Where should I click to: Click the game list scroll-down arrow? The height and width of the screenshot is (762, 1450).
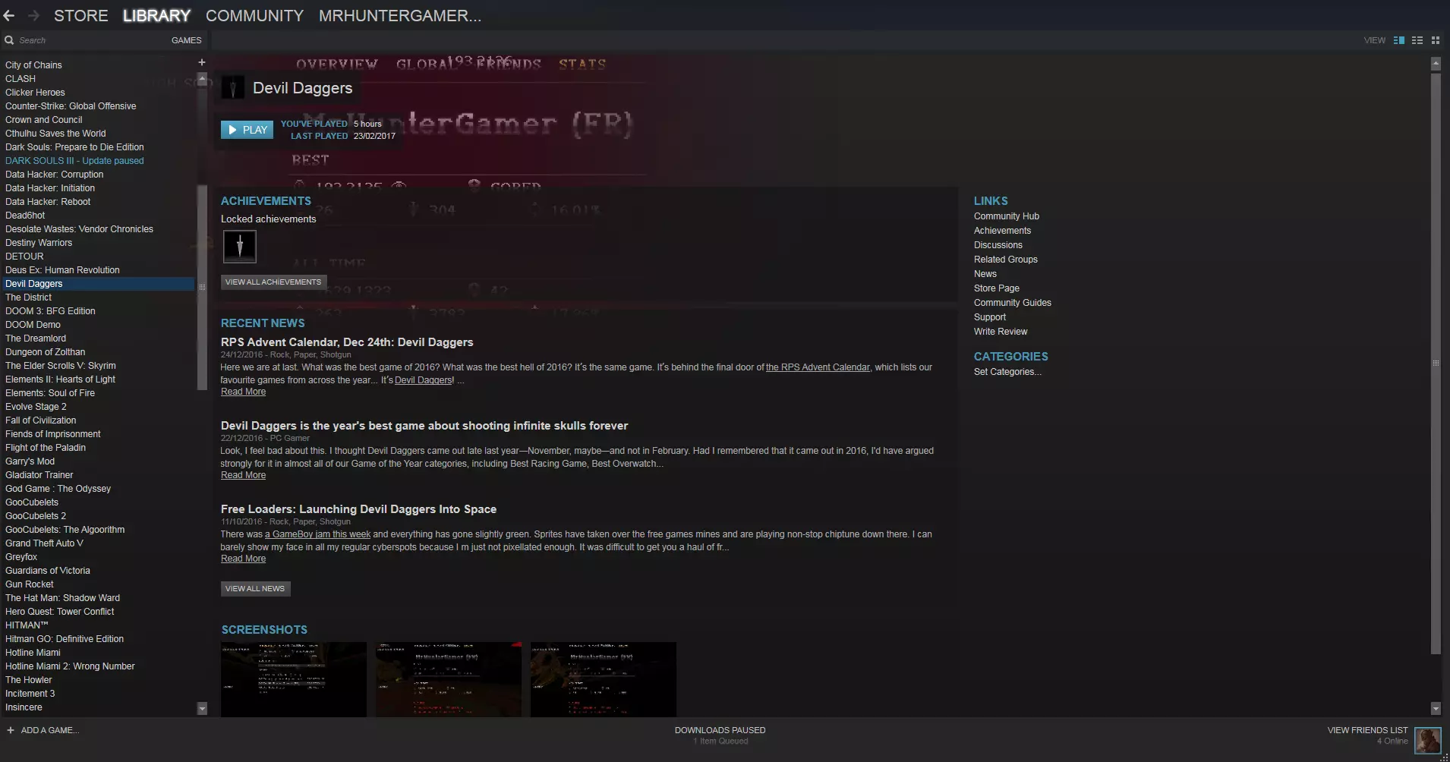(x=202, y=708)
